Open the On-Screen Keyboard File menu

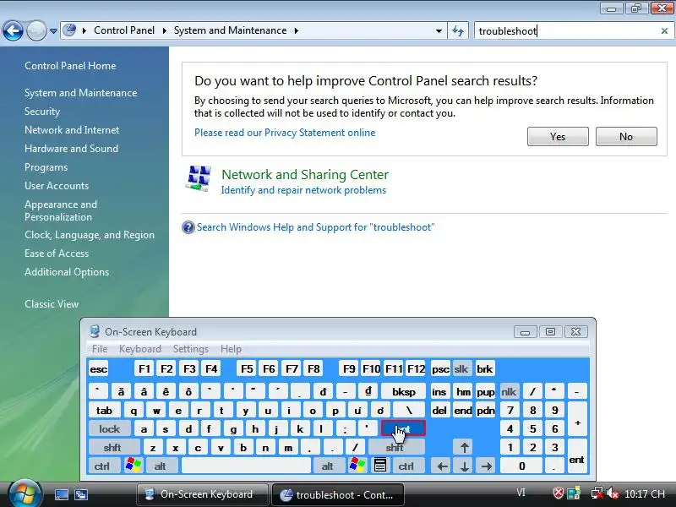tap(100, 349)
